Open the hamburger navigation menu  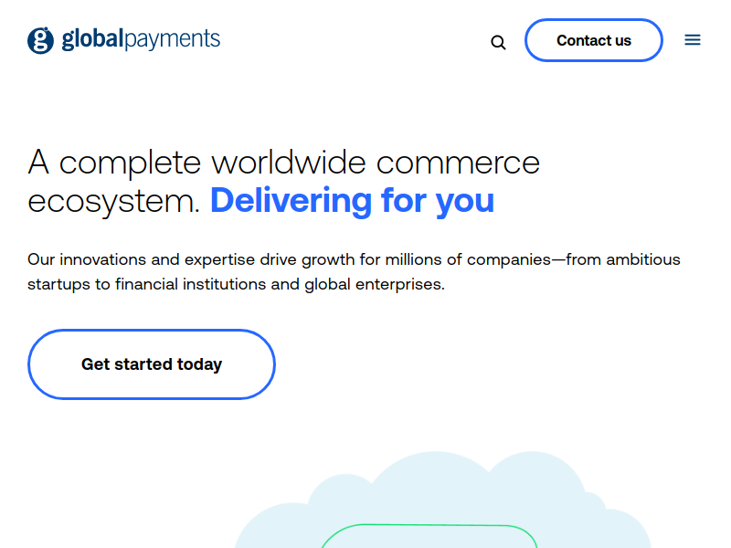693,40
